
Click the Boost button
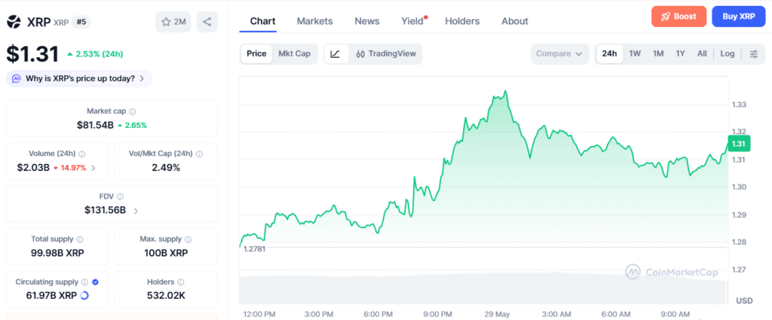[x=679, y=17]
